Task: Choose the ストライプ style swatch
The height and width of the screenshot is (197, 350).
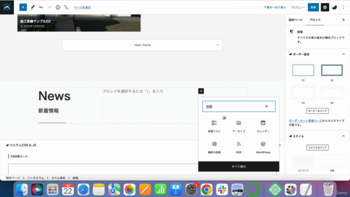Action: 303,161
